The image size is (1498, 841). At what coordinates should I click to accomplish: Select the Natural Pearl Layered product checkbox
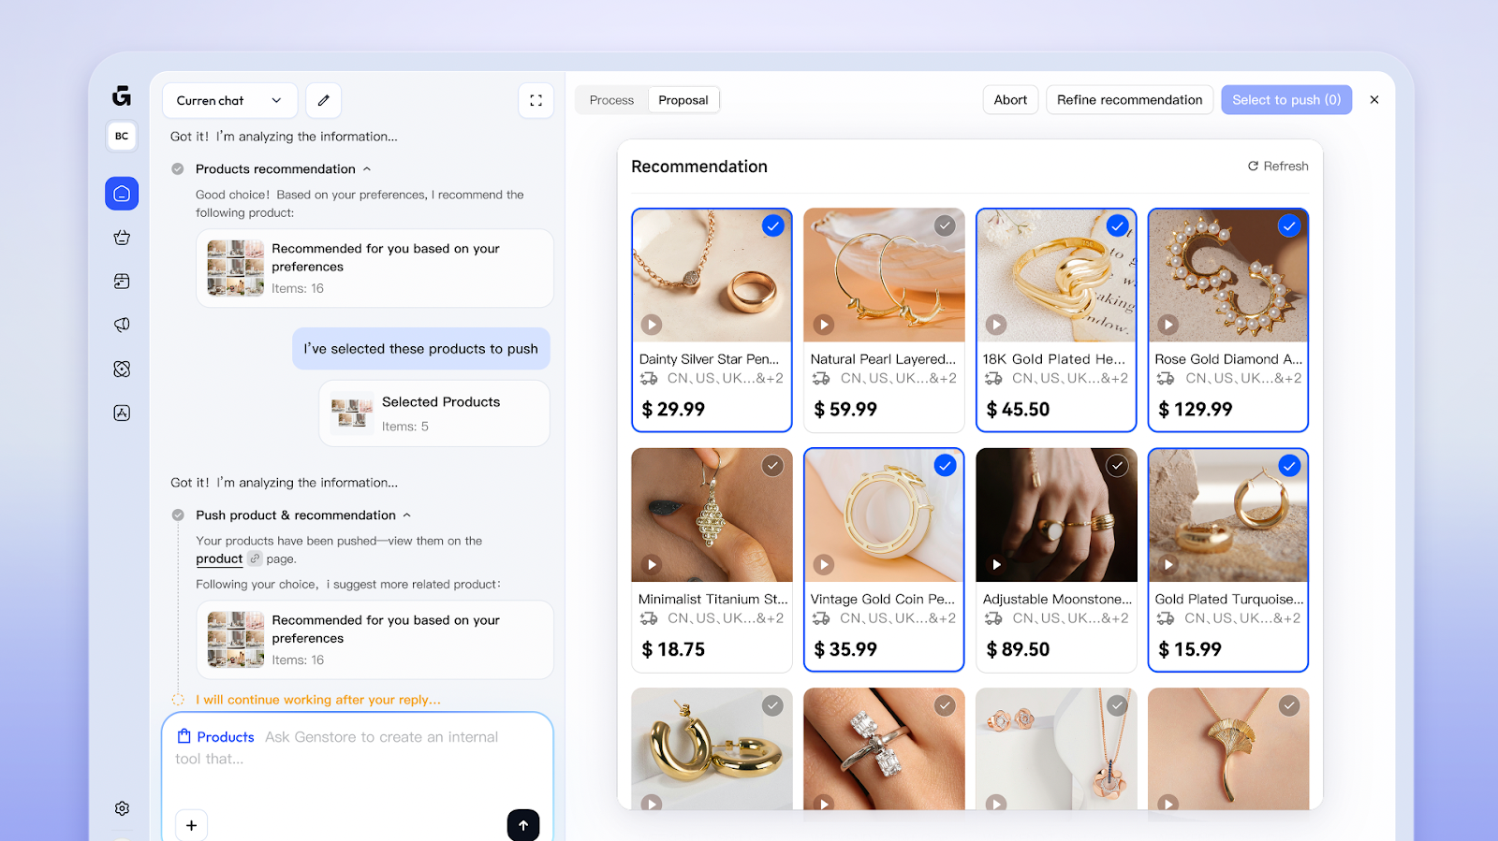pyautogui.click(x=945, y=225)
